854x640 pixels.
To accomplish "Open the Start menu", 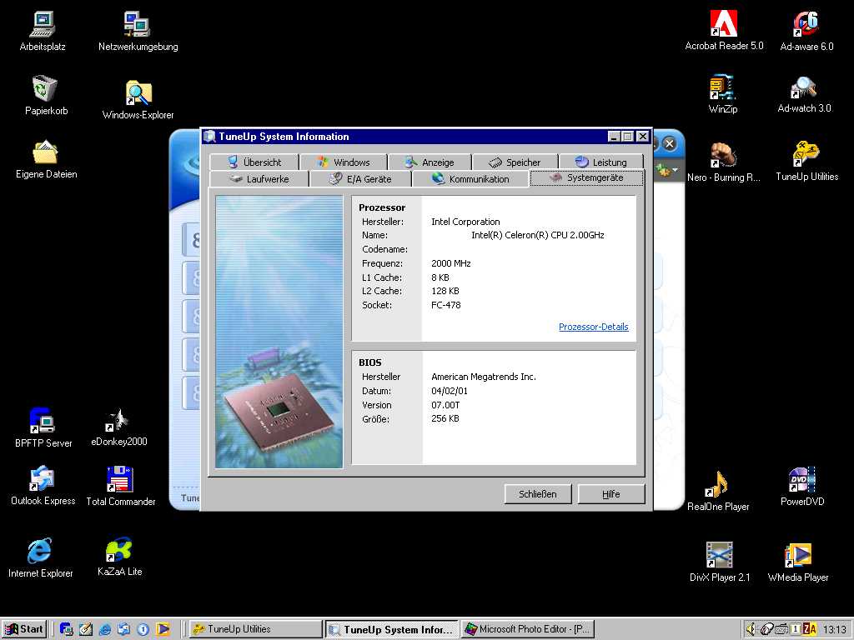I will 24,629.
